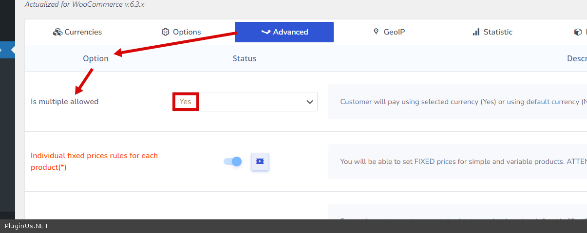Screen dimensions: 587x233
Task: Click the cube icon on the rightmost tab
Action: click(x=578, y=32)
